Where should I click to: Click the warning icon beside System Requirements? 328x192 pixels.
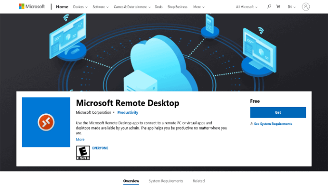click(x=251, y=124)
